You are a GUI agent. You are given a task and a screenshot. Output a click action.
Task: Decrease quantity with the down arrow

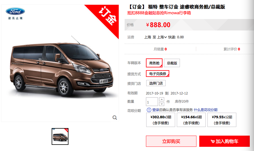(x=162, y=104)
